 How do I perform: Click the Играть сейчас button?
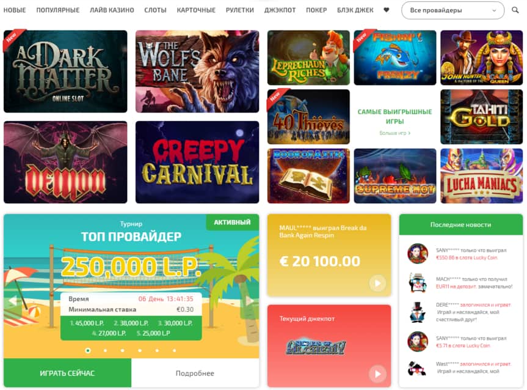tap(67, 373)
